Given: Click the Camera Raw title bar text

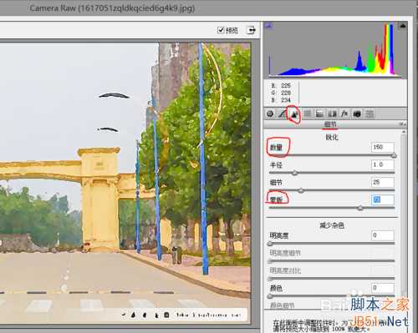Looking at the screenshot, I should 112,8.
